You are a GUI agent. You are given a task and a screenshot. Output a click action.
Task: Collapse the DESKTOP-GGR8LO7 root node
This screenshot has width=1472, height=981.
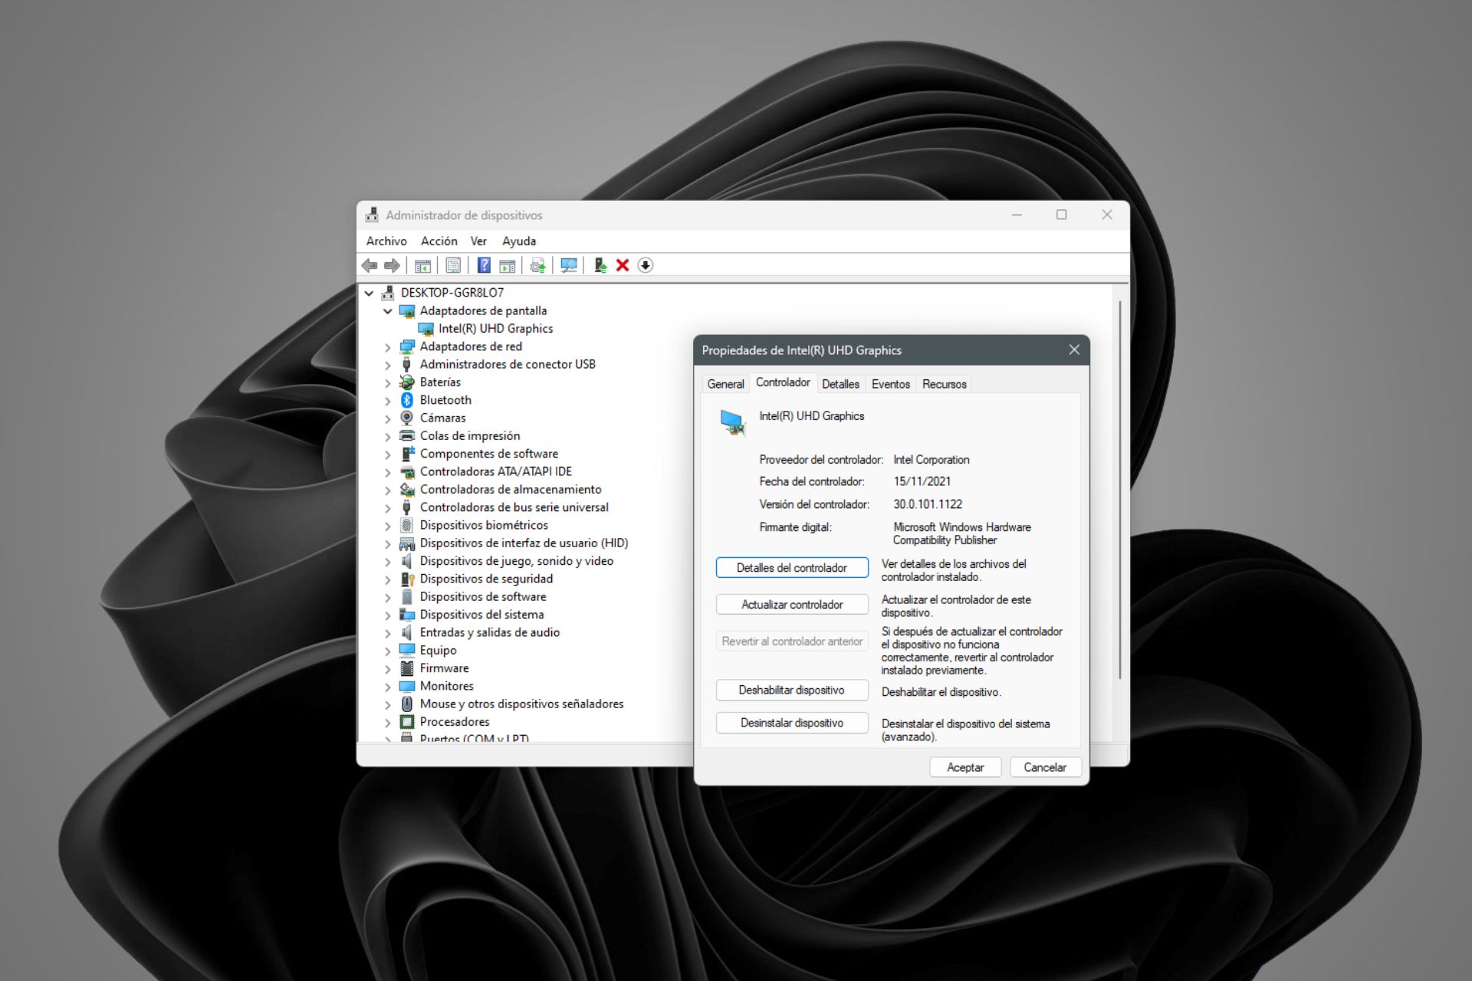coord(369,293)
